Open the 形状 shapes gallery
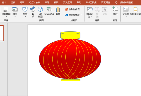The width and height of the screenshot is (141, 96). coord(25,12)
